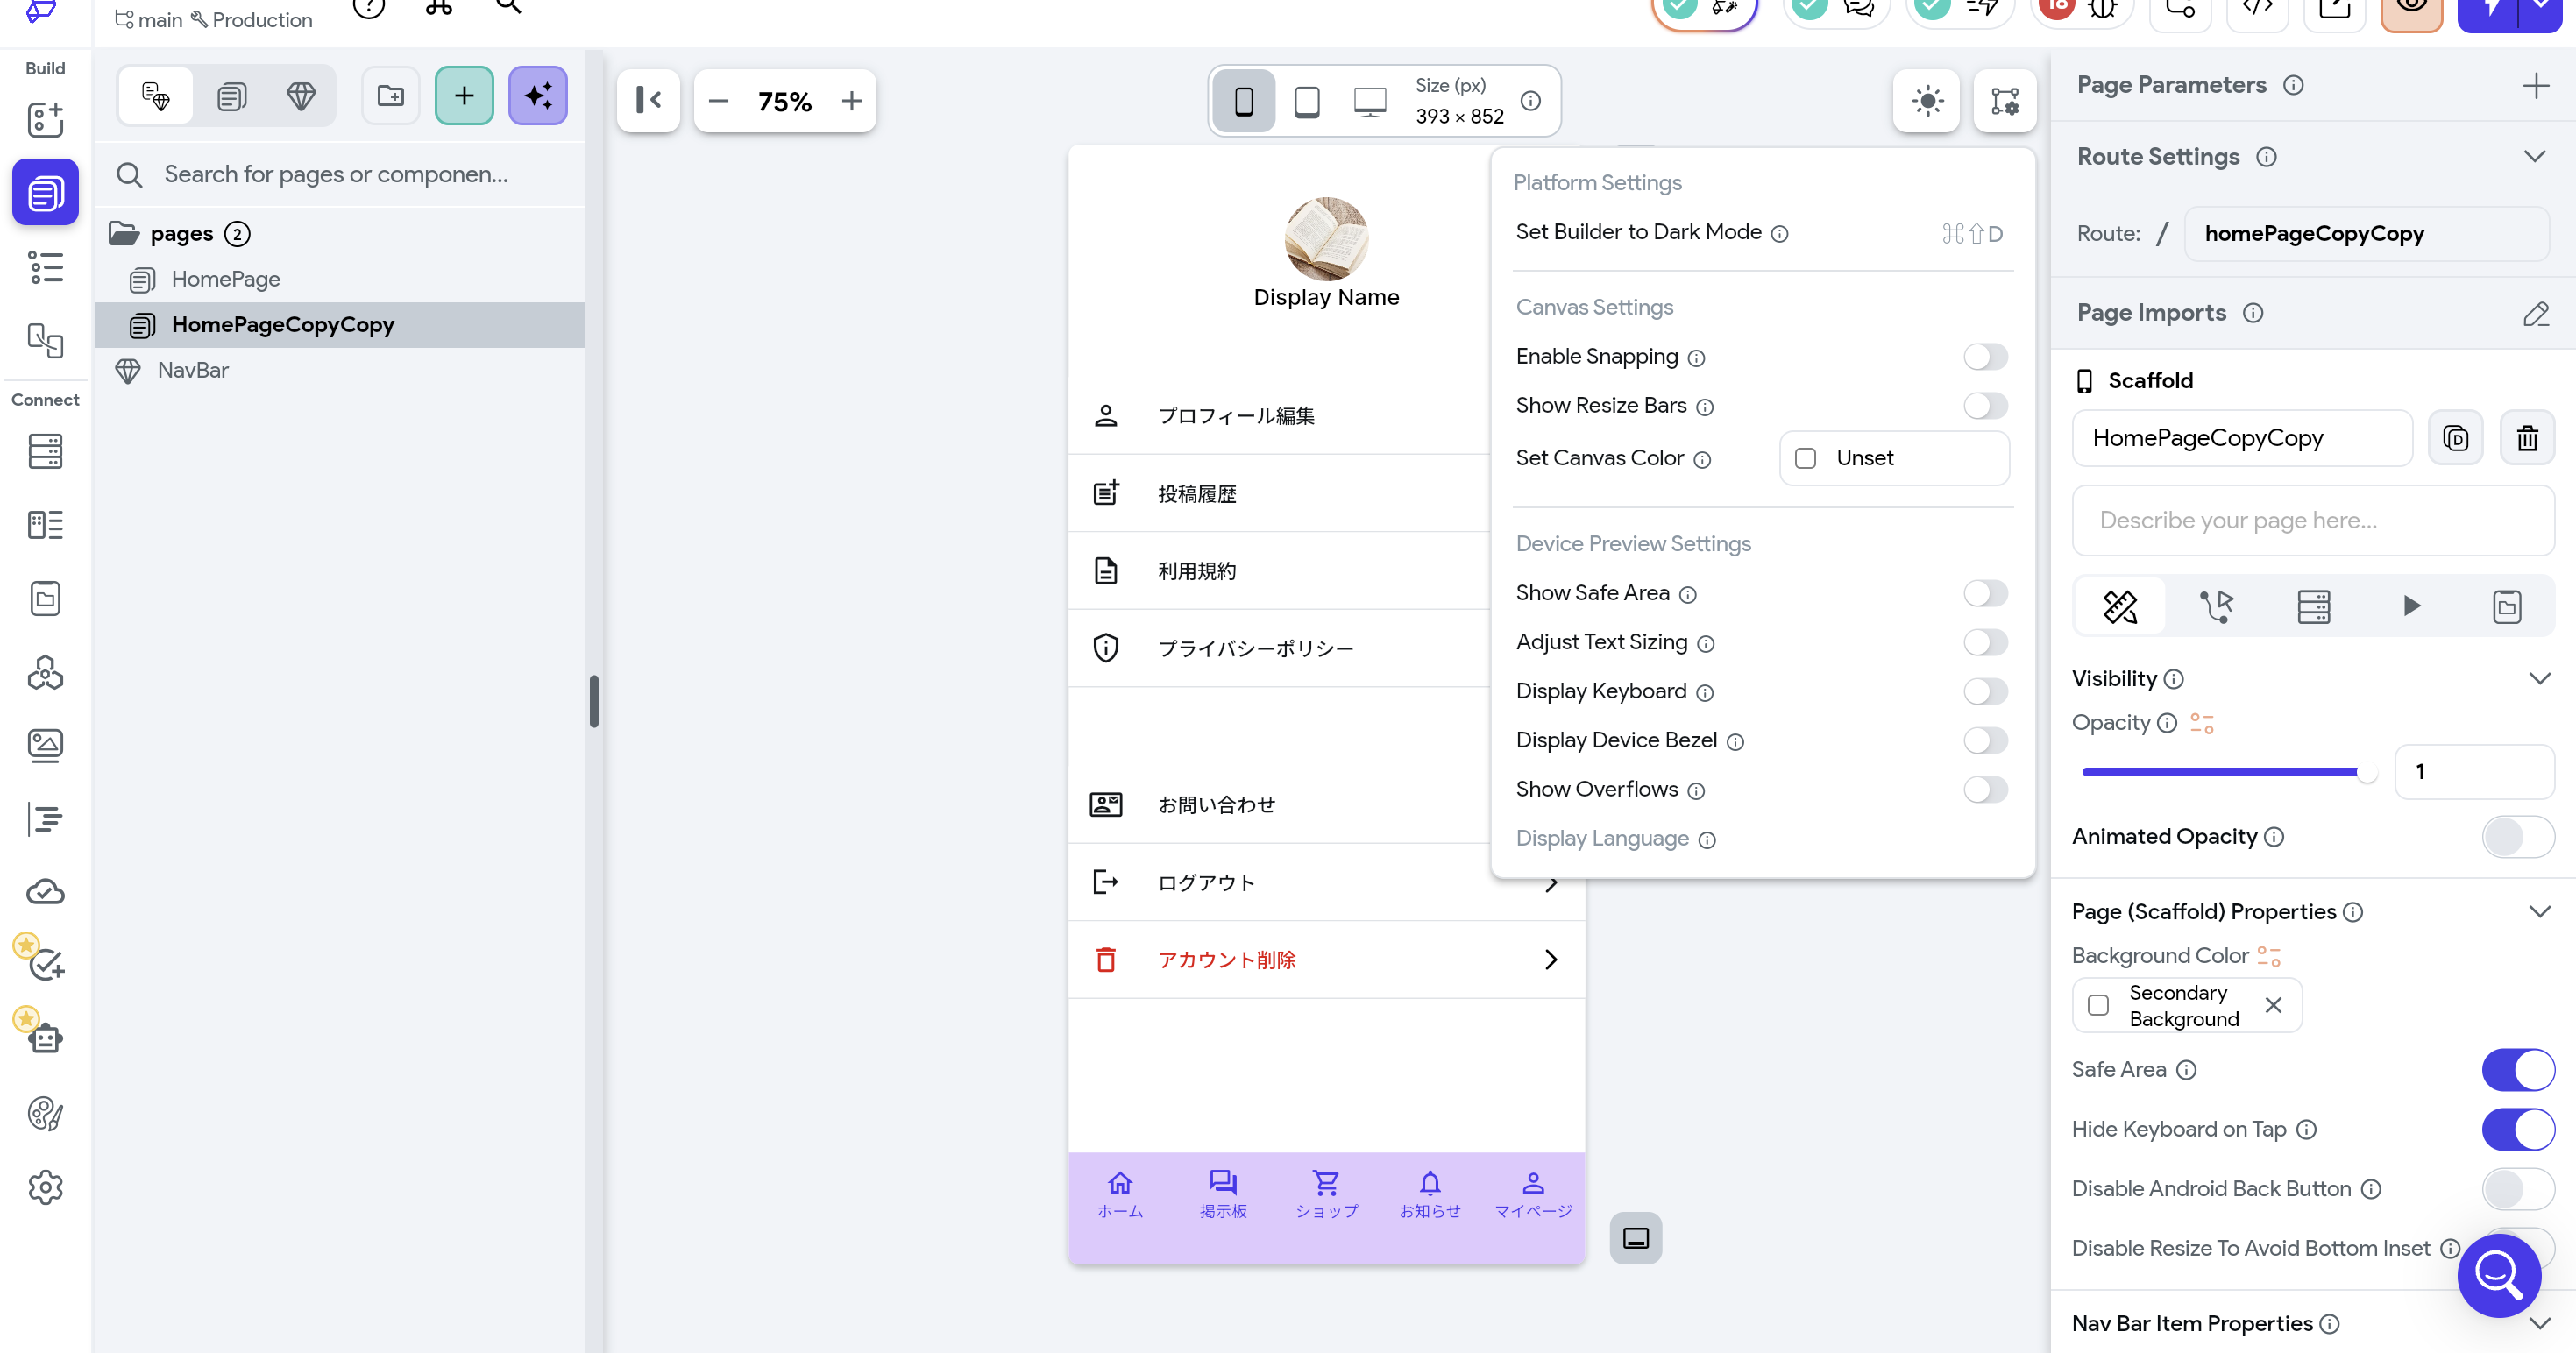The image size is (2576, 1353).
Task: Open the Media Assets icon in sidebar
Action: coord(45,745)
